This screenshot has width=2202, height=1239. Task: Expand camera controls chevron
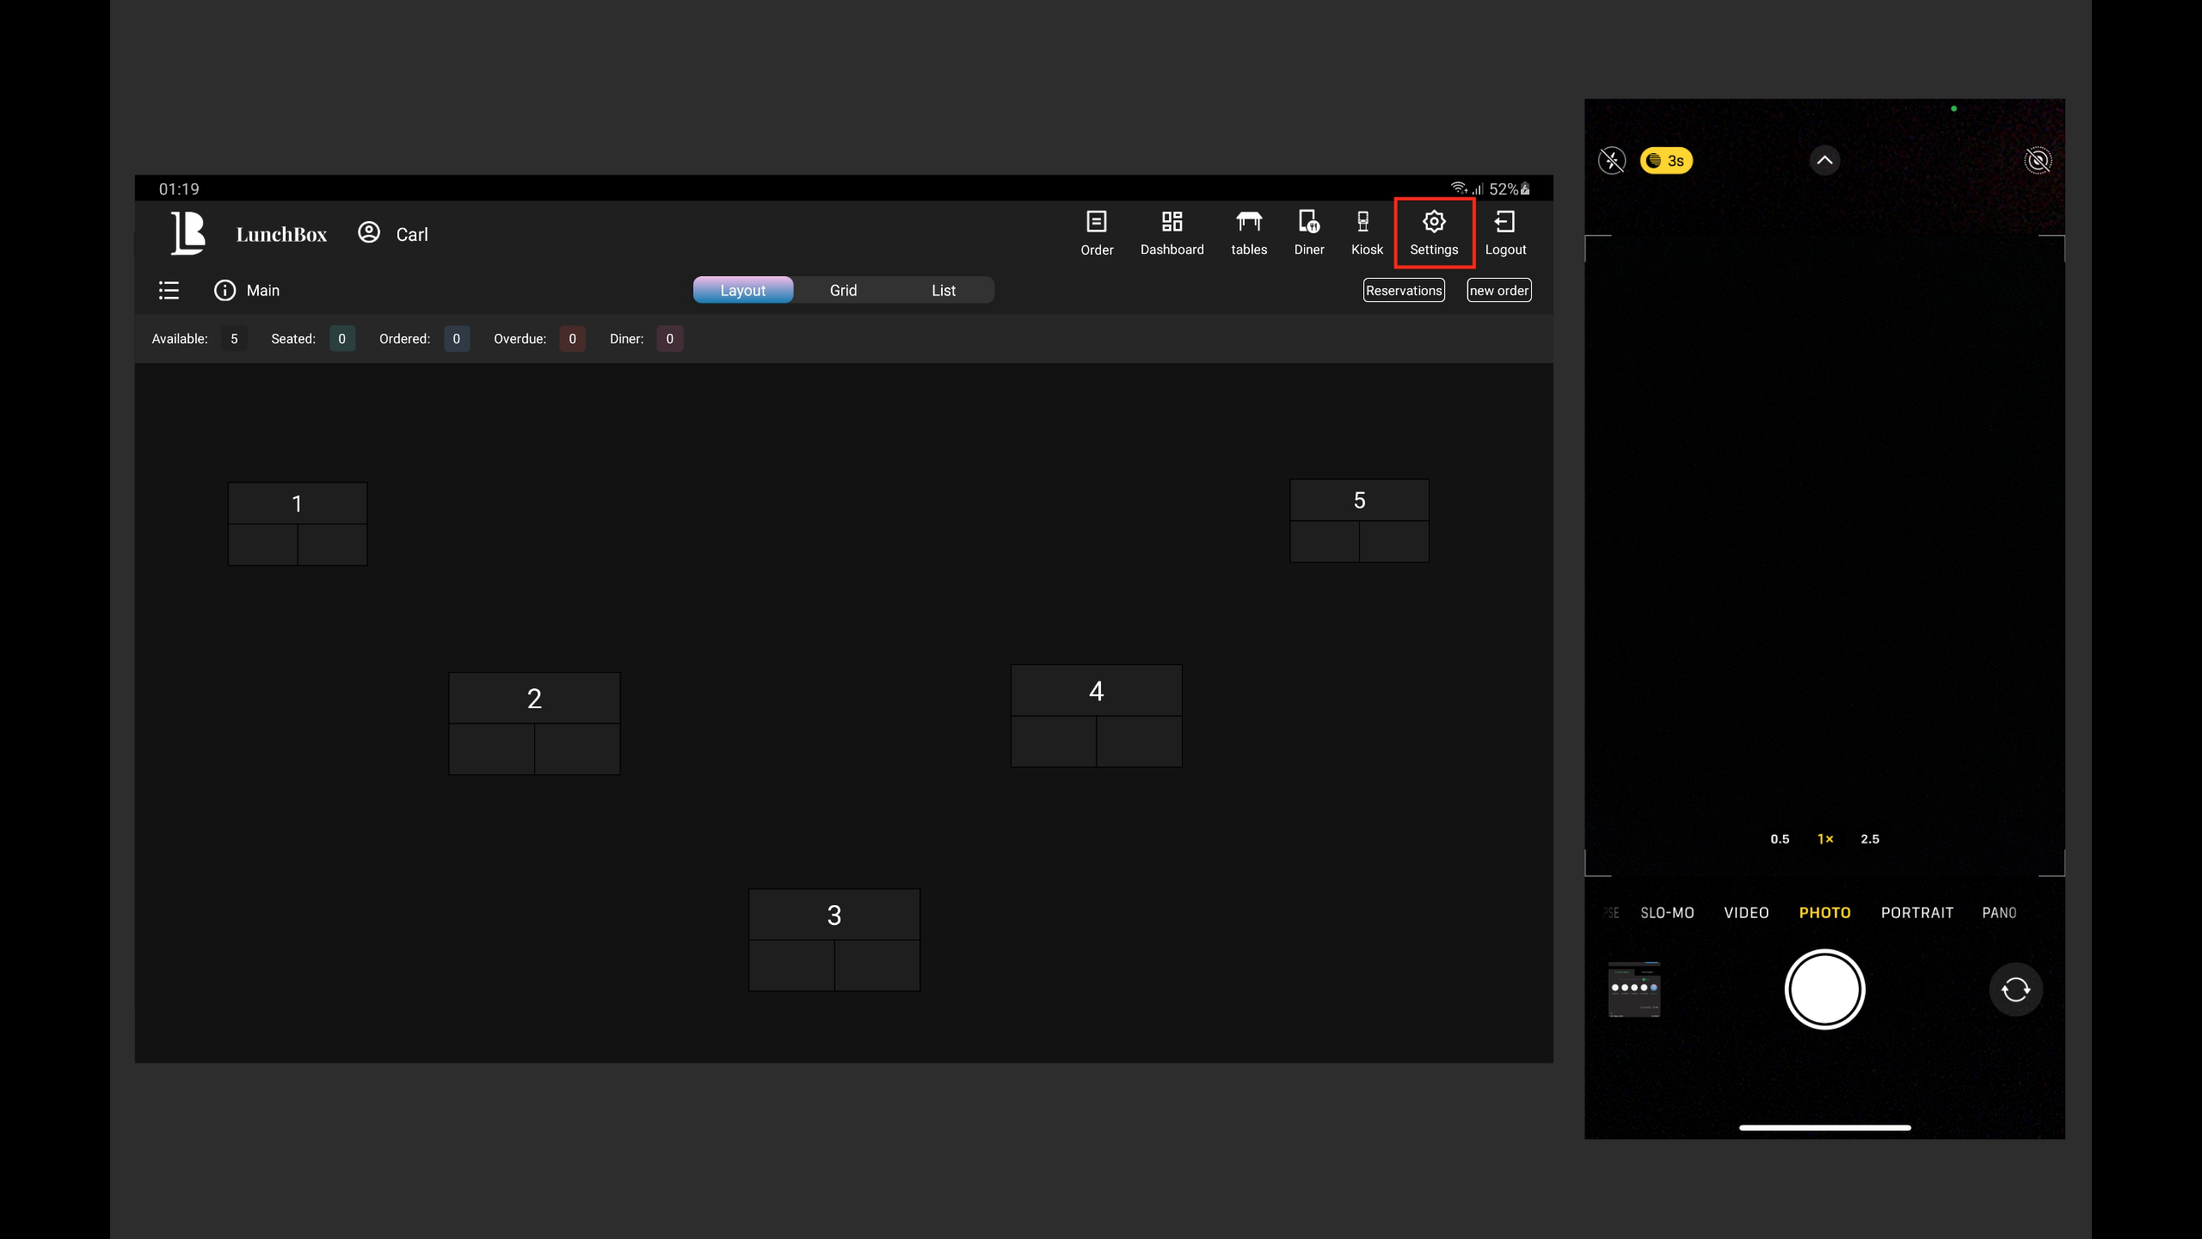(x=1824, y=161)
